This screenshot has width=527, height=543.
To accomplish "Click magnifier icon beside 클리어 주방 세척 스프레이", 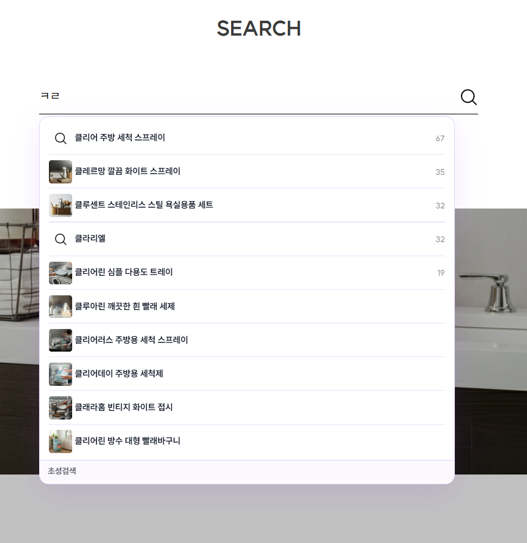I will 61,138.
